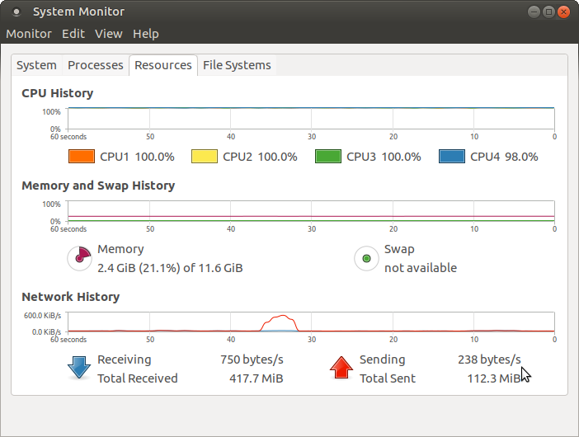Click the red peak in Network History graph
This screenshot has width=579, height=437.
coord(283,318)
